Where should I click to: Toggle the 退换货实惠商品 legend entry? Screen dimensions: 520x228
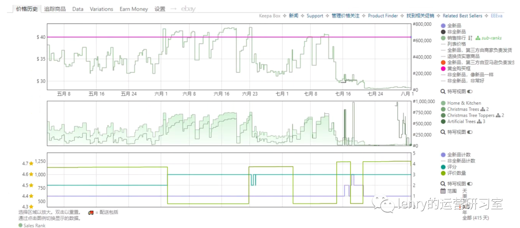pos(463,56)
